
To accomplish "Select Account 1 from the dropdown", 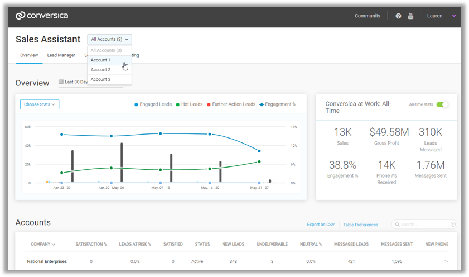I will pyautogui.click(x=109, y=60).
